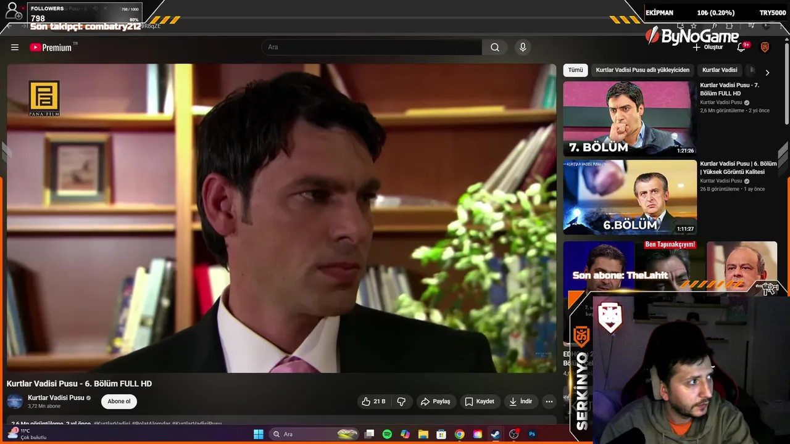Open Photoshop from the taskbar
The height and width of the screenshot is (444, 790).
click(532, 434)
